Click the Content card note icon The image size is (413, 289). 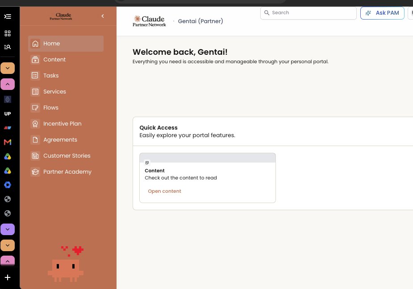pyautogui.click(x=147, y=163)
